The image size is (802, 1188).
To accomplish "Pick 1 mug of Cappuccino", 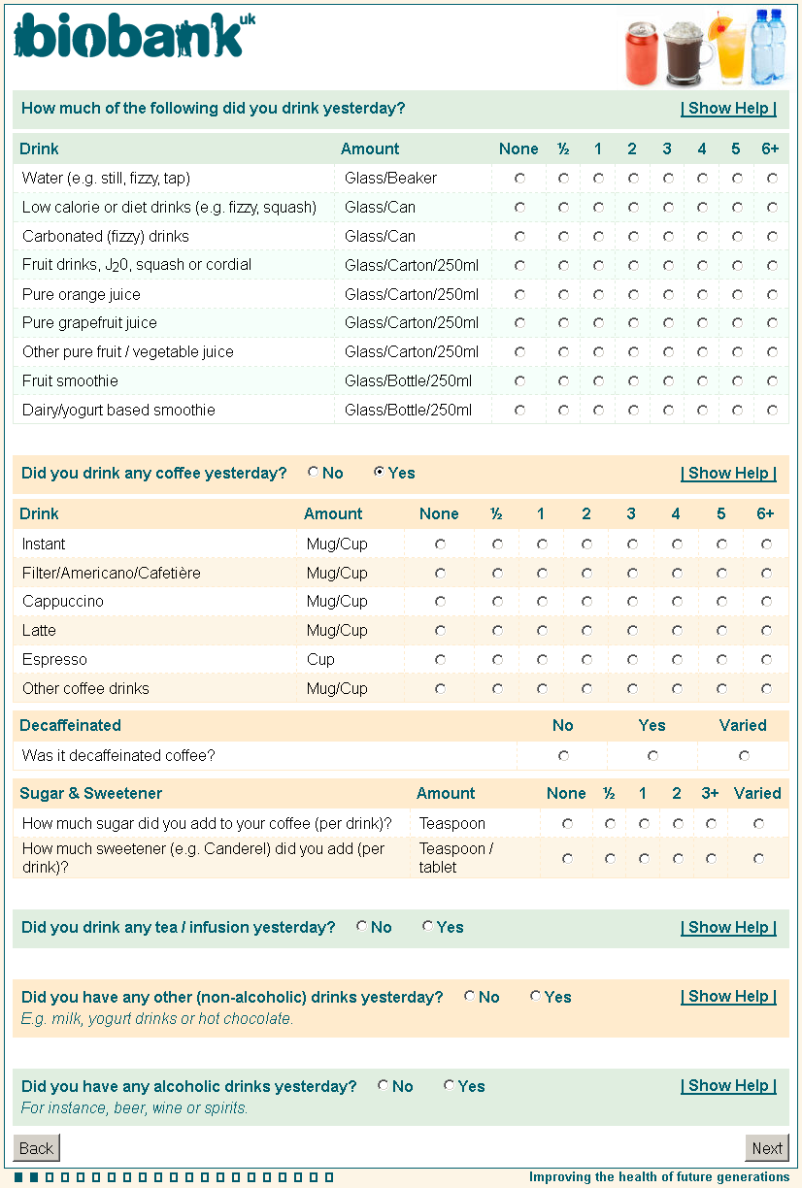I will coord(542,602).
